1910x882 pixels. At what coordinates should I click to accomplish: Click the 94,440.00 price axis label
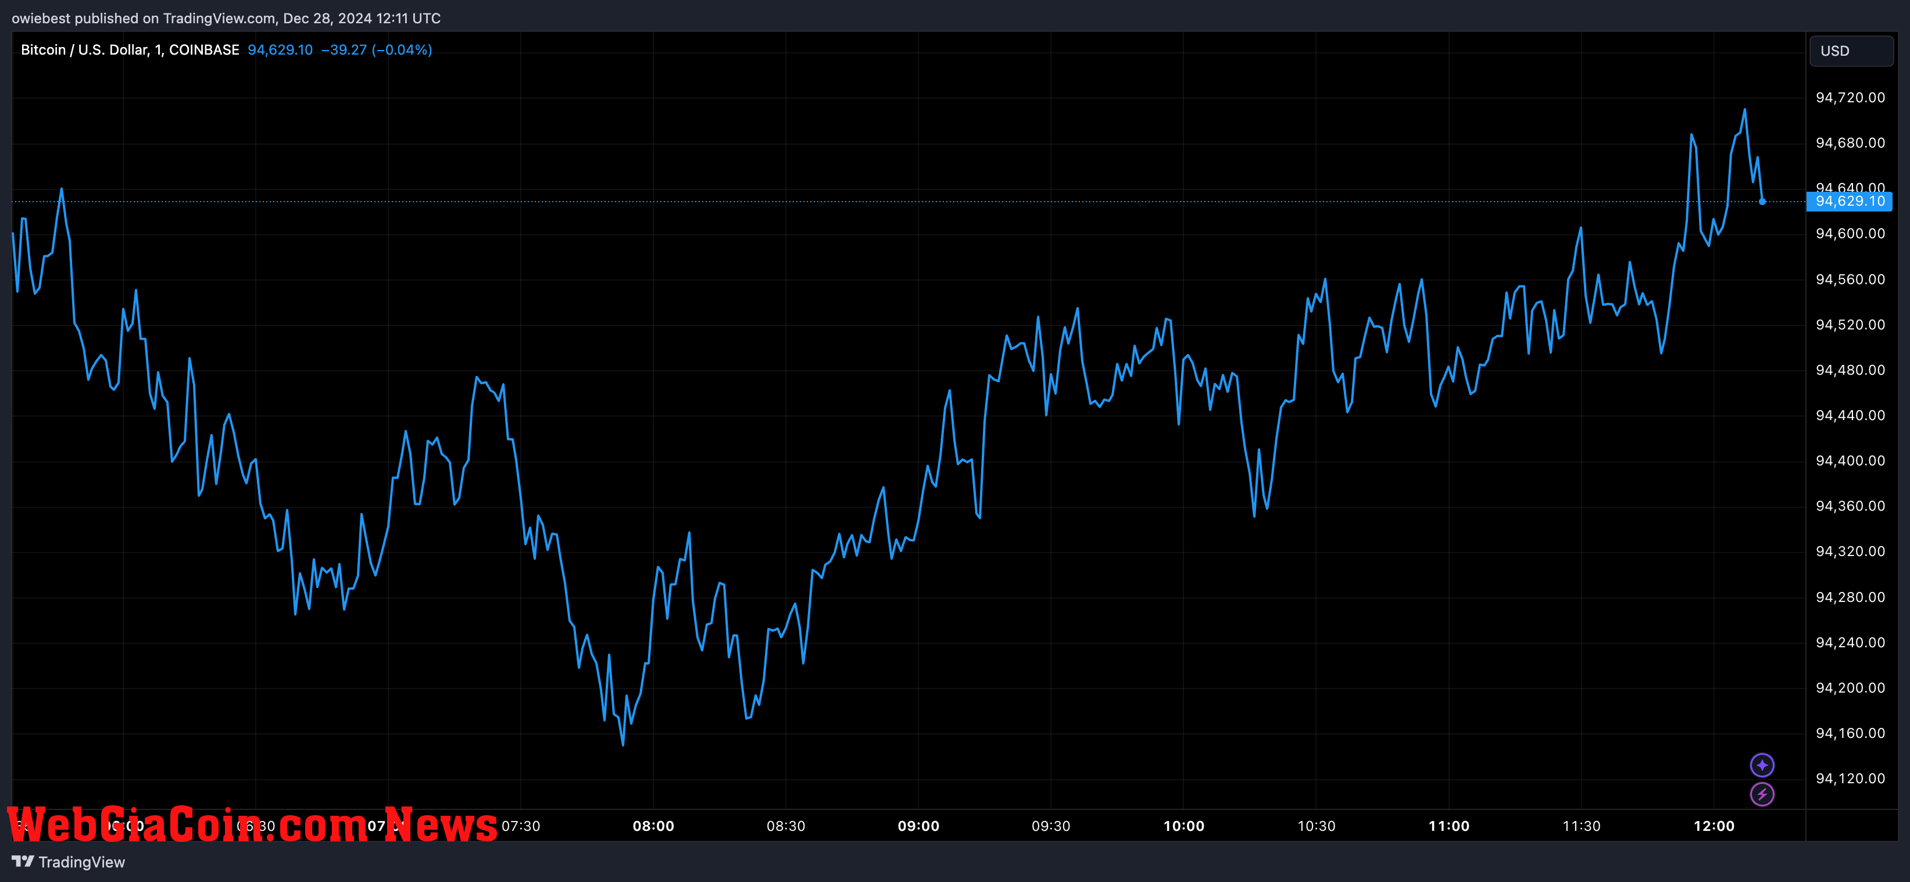1850,415
